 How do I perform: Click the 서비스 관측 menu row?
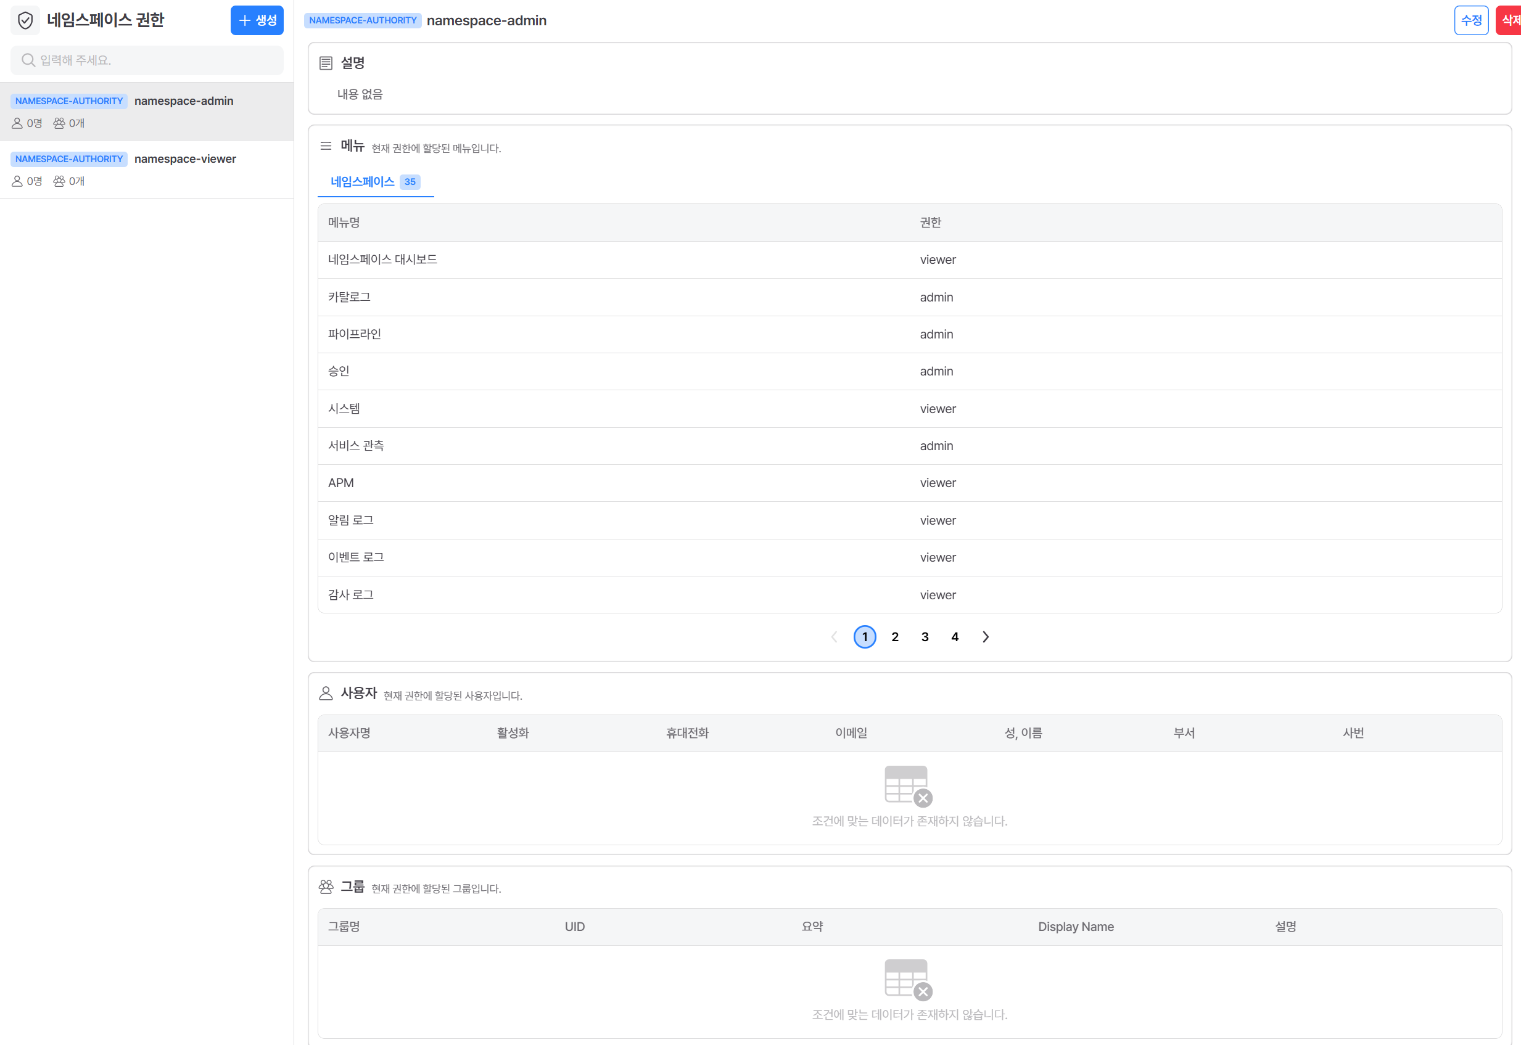[x=910, y=446]
